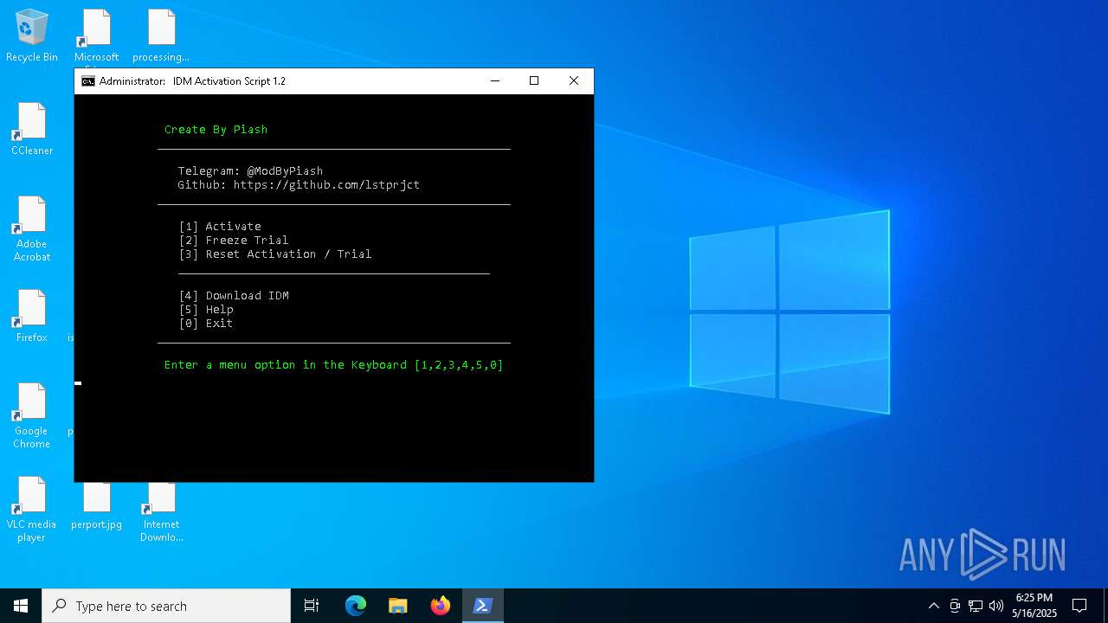Click the '[5] Help' menu line
1108x623 pixels.
(206, 310)
